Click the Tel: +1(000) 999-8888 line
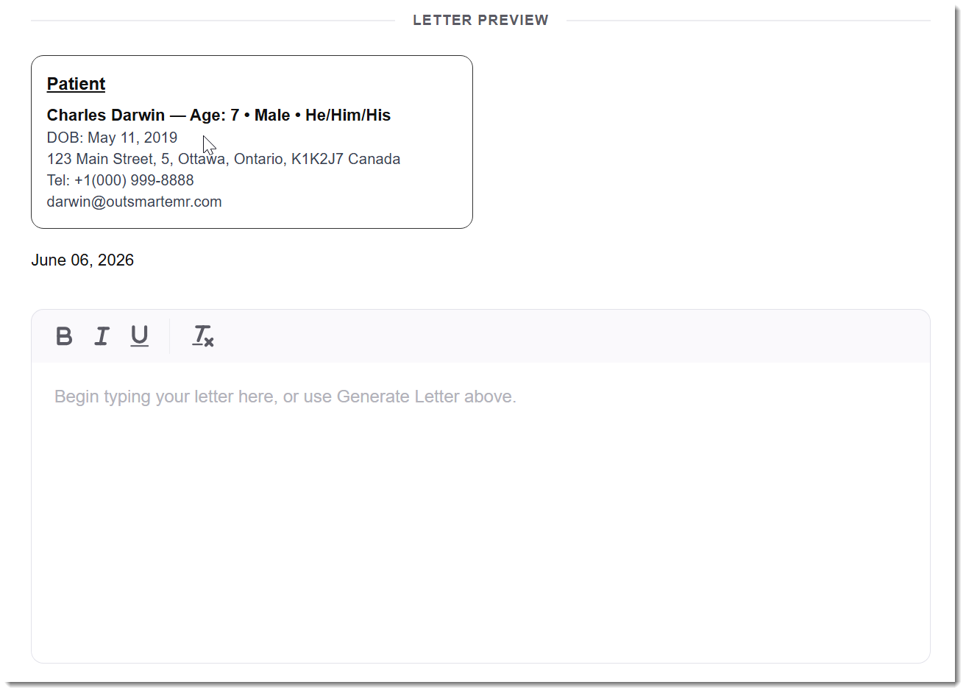The image size is (966, 693). (x=121, y=180)
